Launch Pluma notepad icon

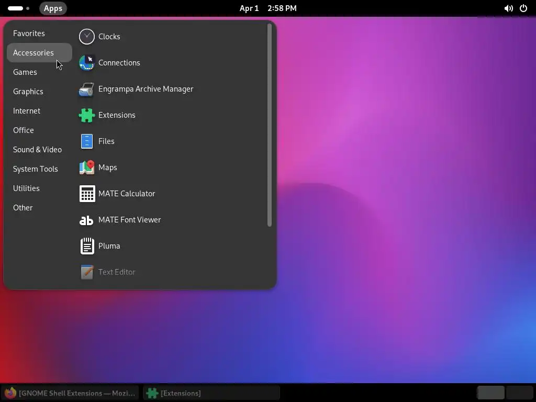[87, 246]
